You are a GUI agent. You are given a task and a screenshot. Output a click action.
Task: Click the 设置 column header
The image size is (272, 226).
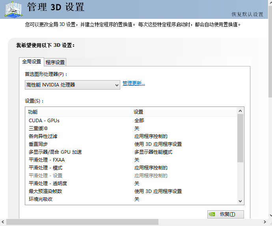(184, 112)
